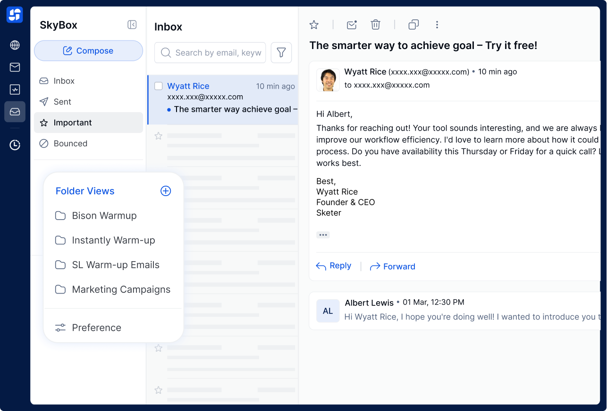Open the Marketing Campaigns folder
The width and height of the screenshot is (607, 411).
pos(113,289)
